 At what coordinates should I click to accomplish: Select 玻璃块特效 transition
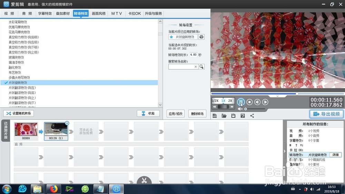(x=16, y=57)
